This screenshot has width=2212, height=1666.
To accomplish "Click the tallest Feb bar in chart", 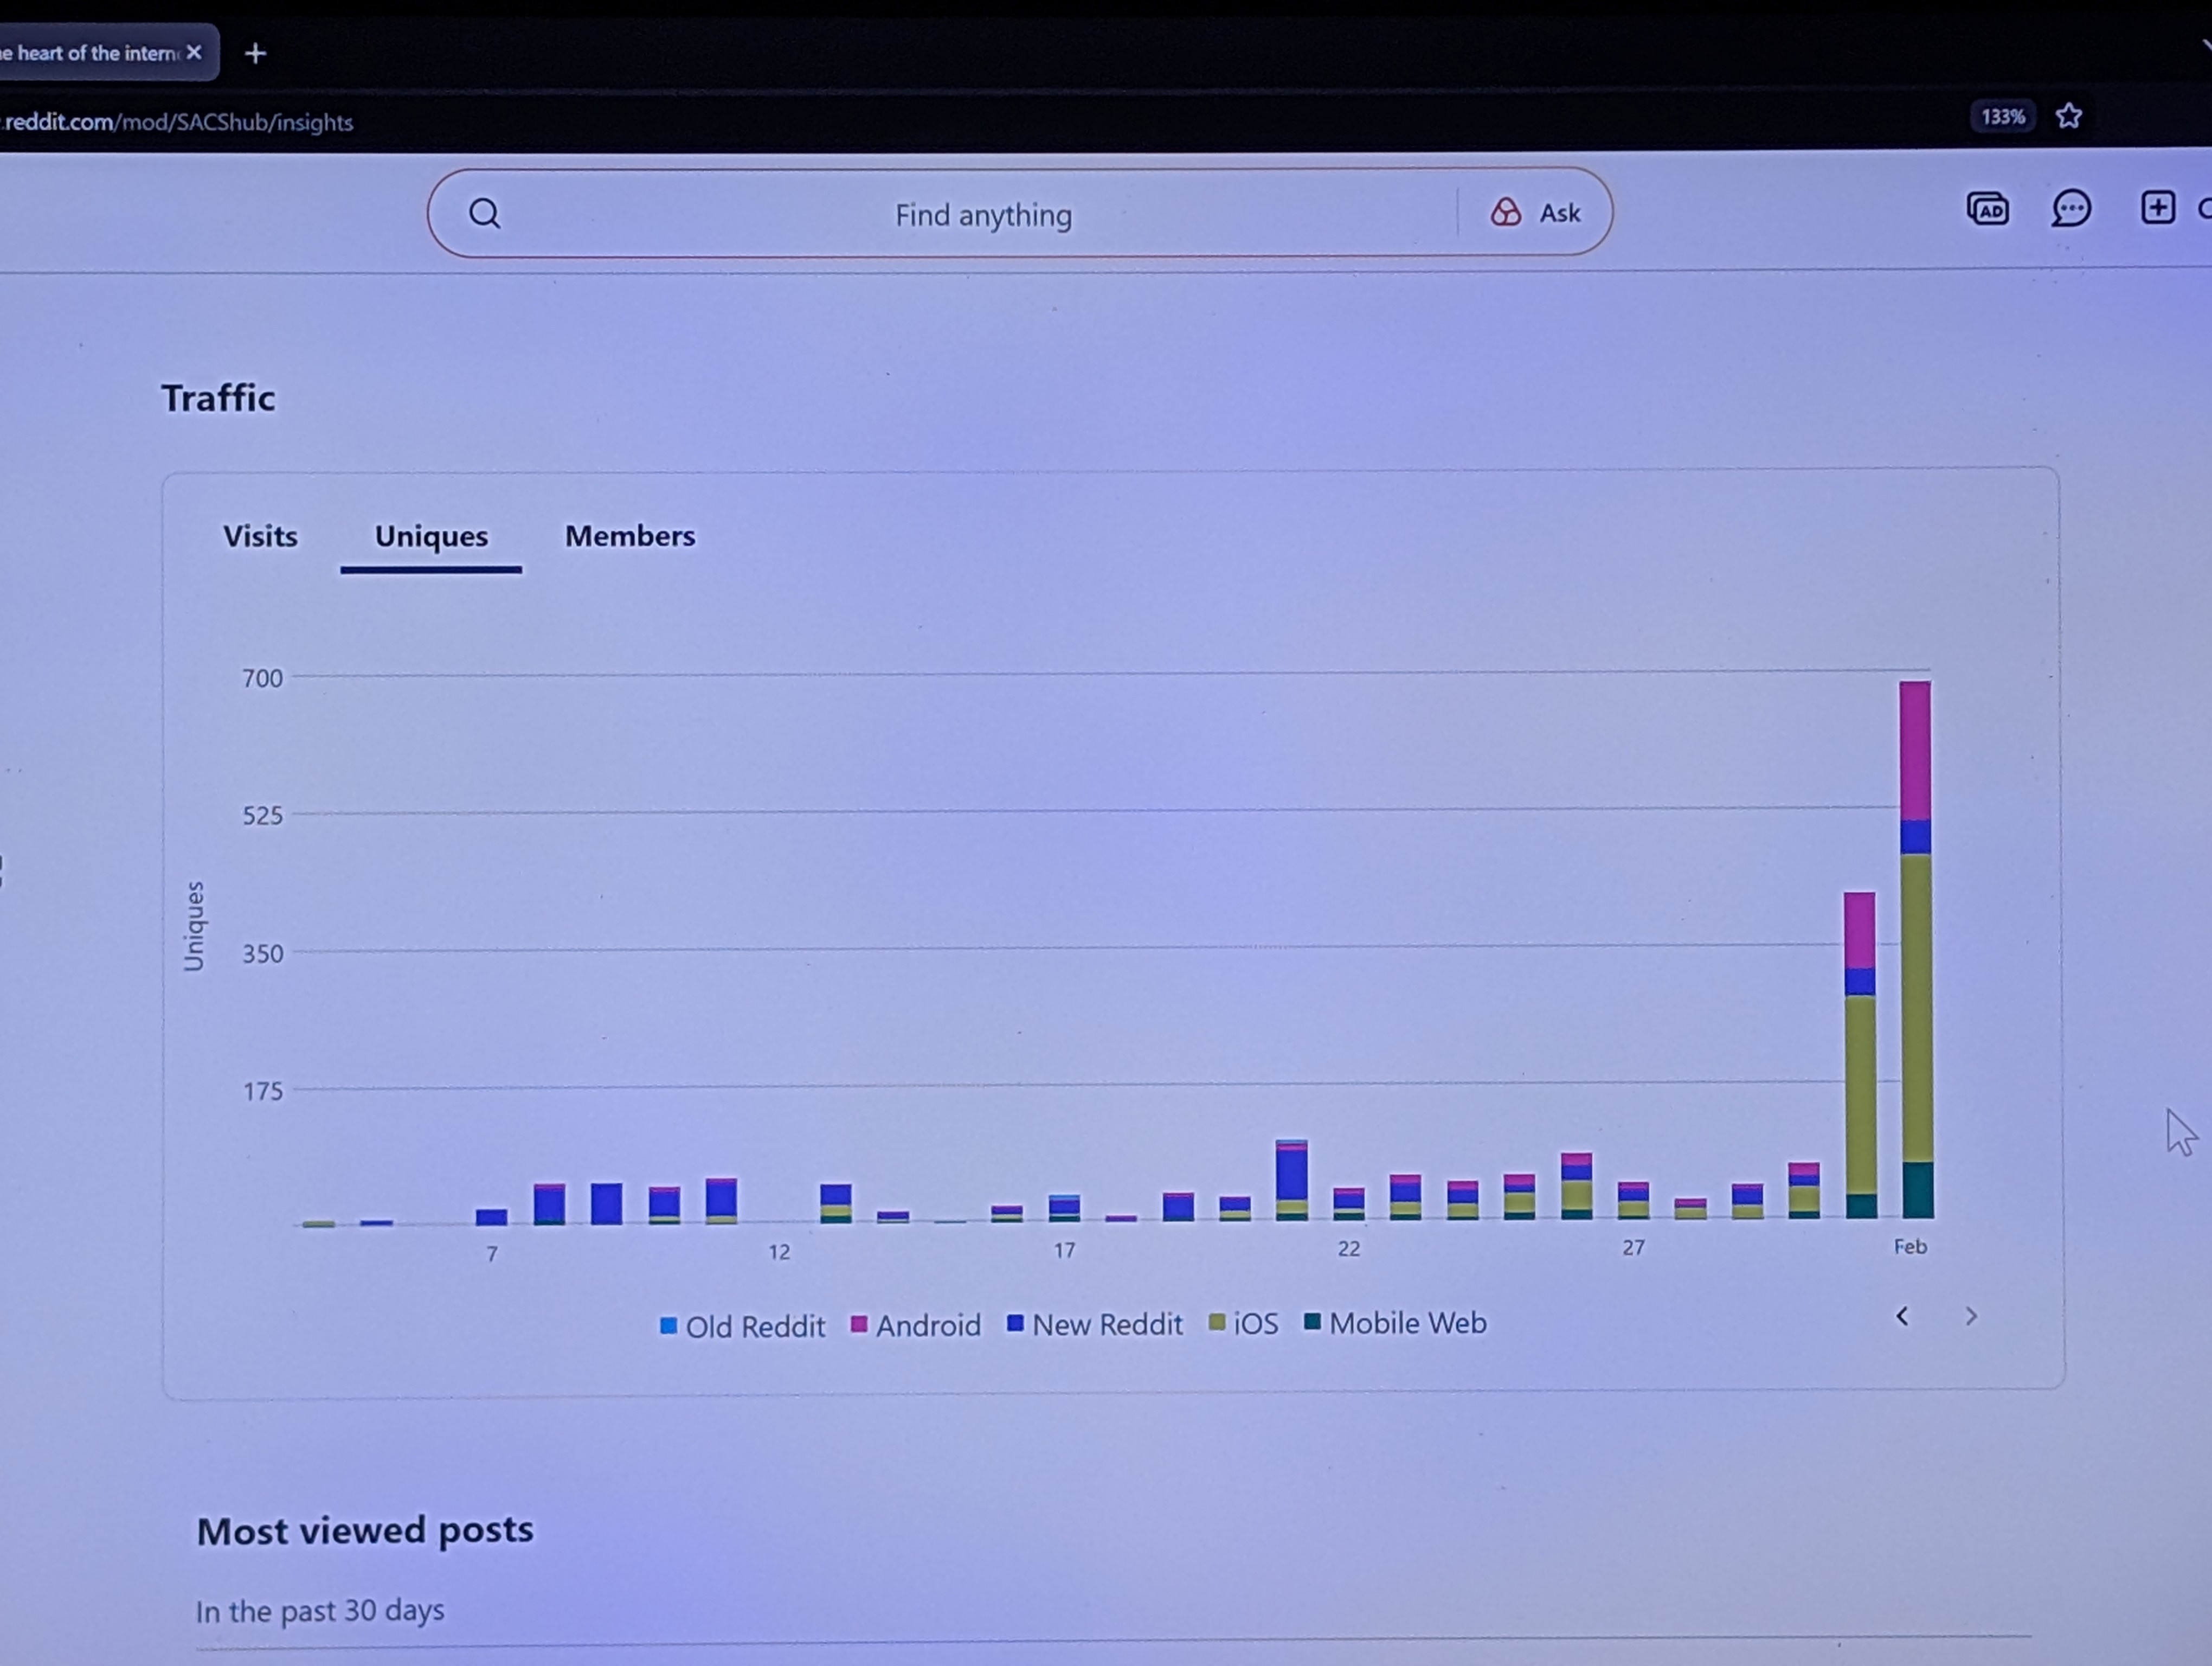I will point(1916,950).
